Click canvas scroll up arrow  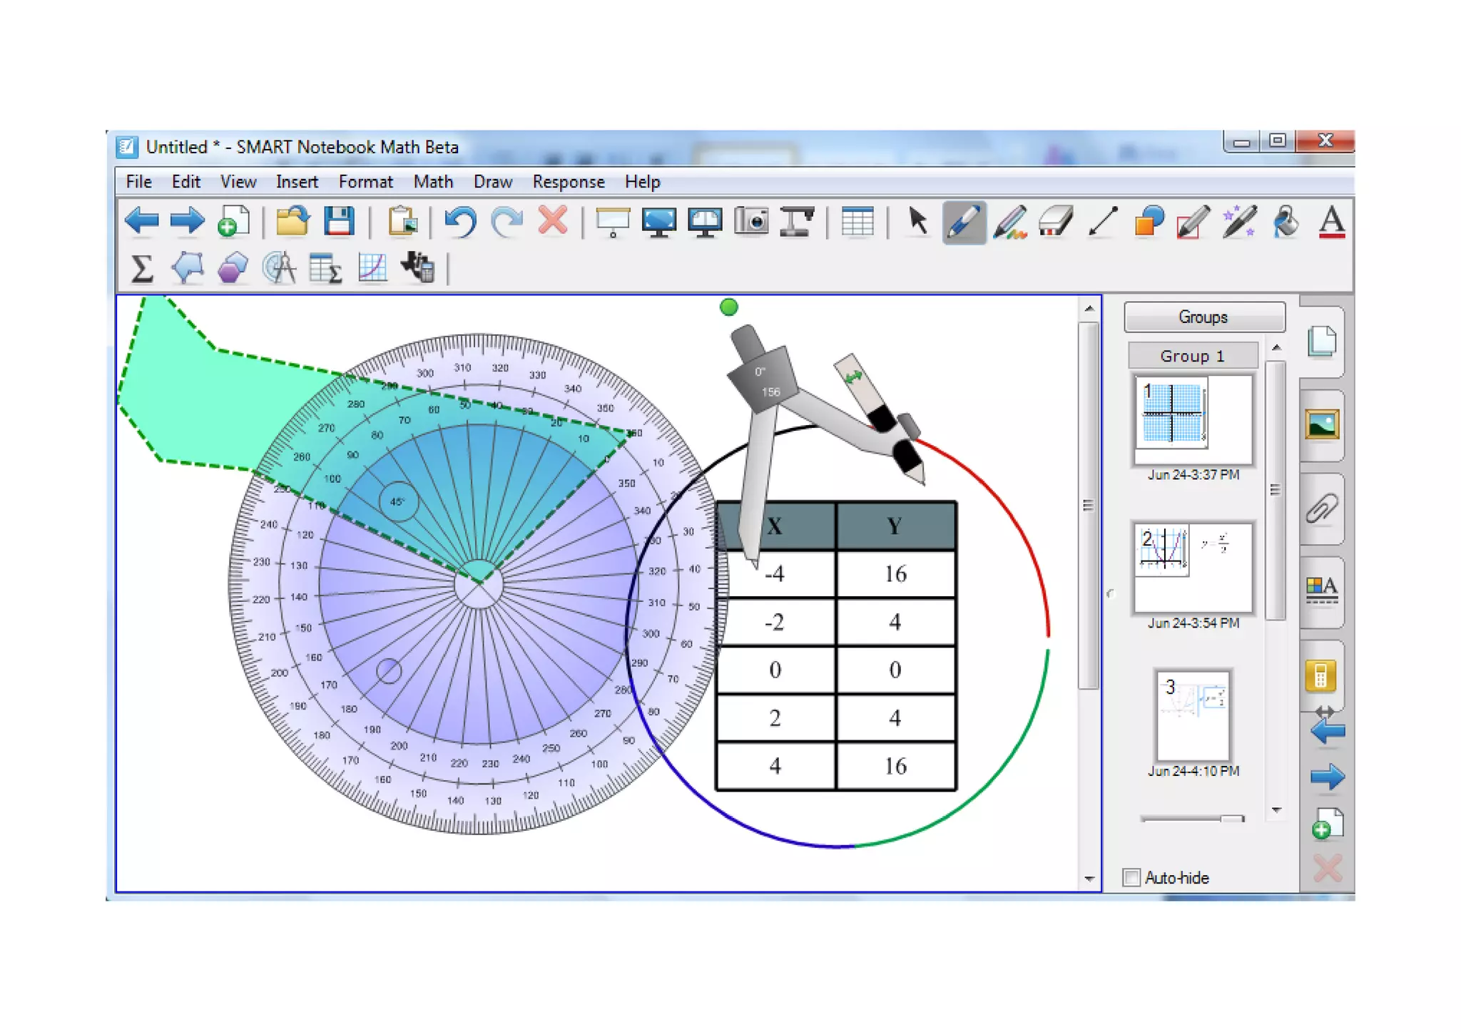1089,309
